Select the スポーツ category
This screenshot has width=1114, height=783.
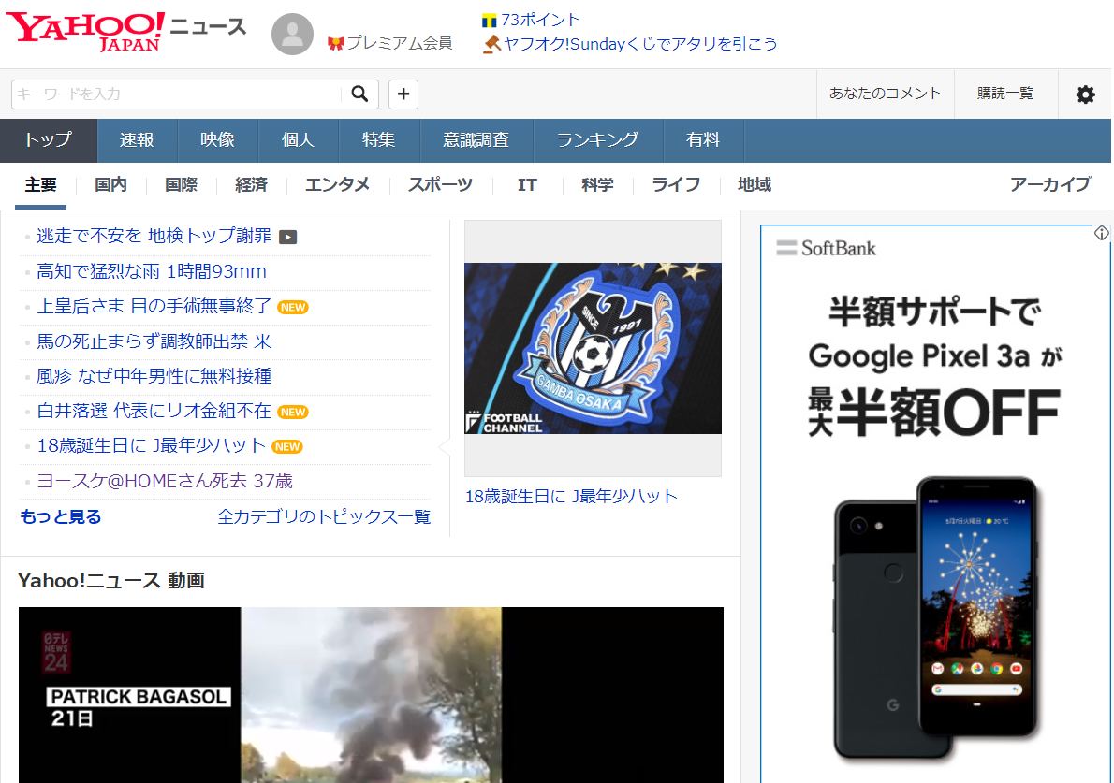[440, 184]
